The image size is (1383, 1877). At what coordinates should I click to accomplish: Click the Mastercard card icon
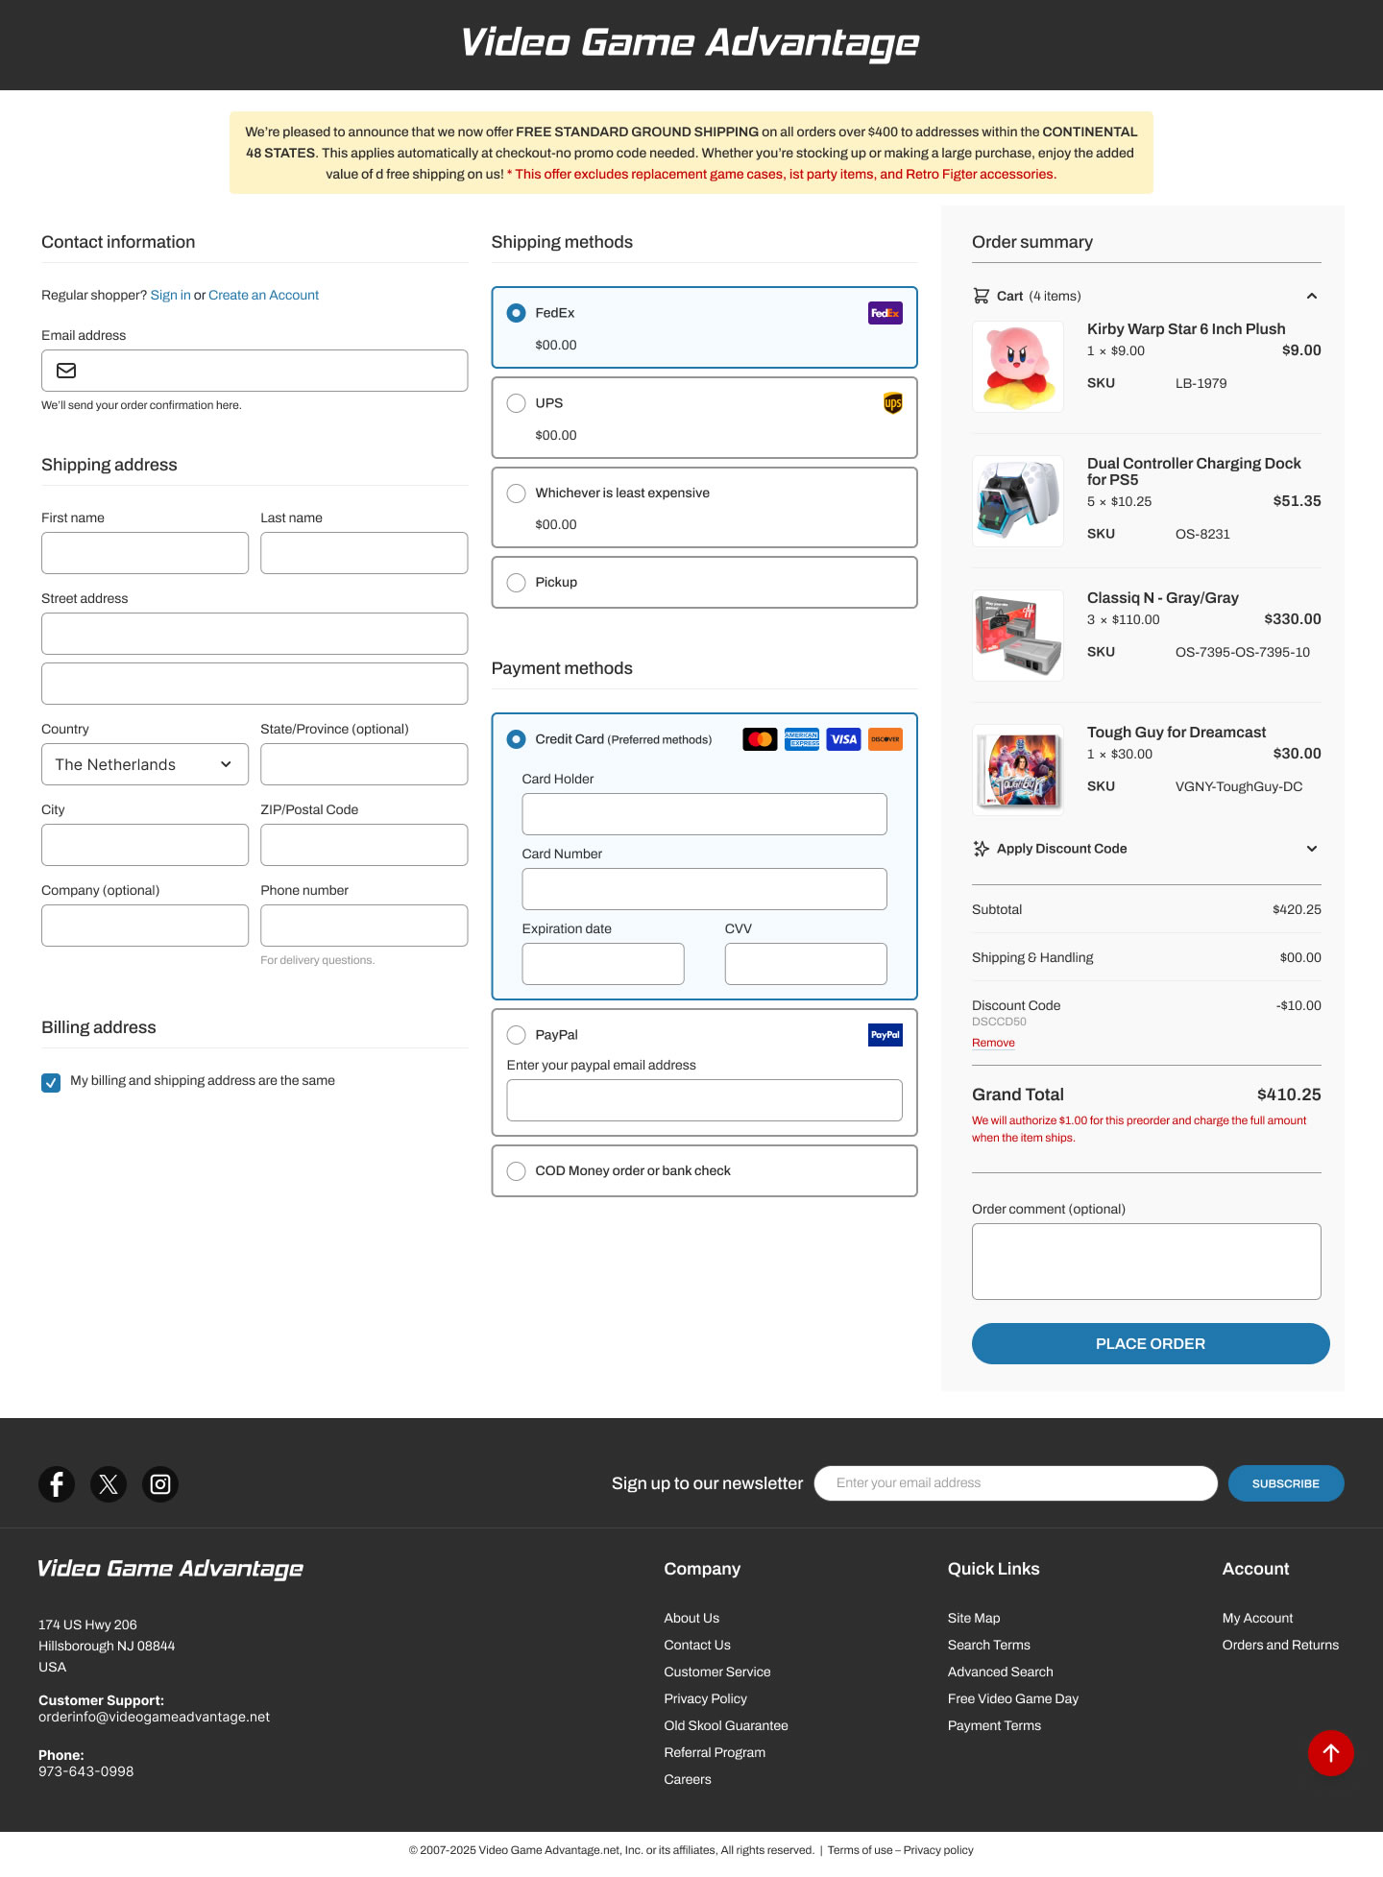coord(760,739)
